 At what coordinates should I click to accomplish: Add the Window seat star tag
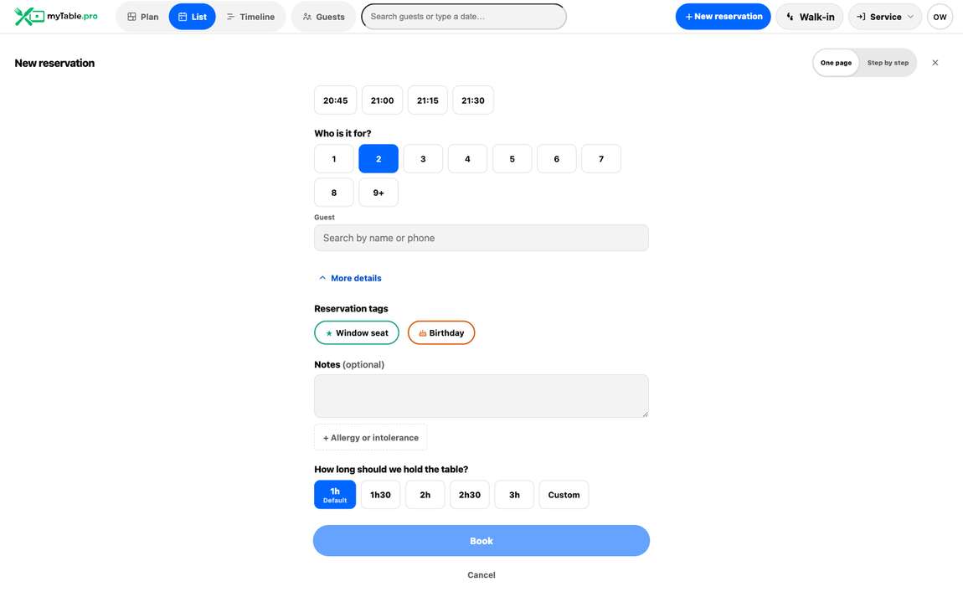[x=356, y=333]
